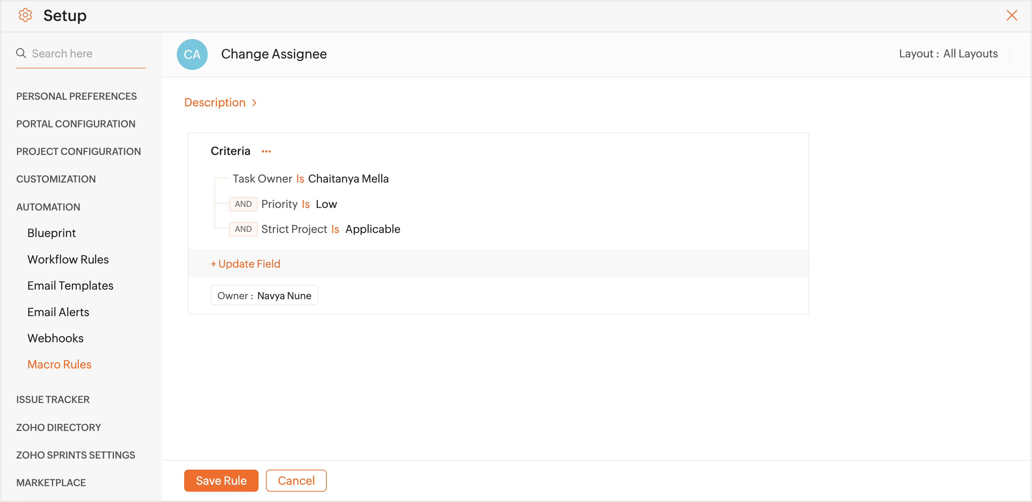
Task: Open Webhooks settings
Action: 55,338
